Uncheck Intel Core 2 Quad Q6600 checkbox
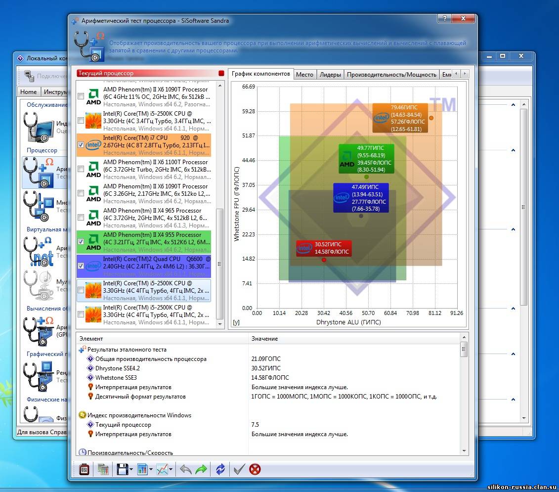Screen dimensions: 559x492 point(81,266)
